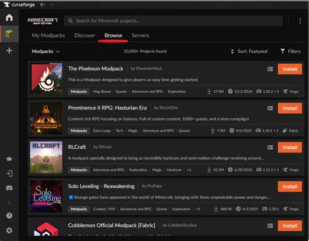Open author PixelmonMod's page
Image resolution: width=309 pixels, height=241 pixels.
(x=146, y=68)
